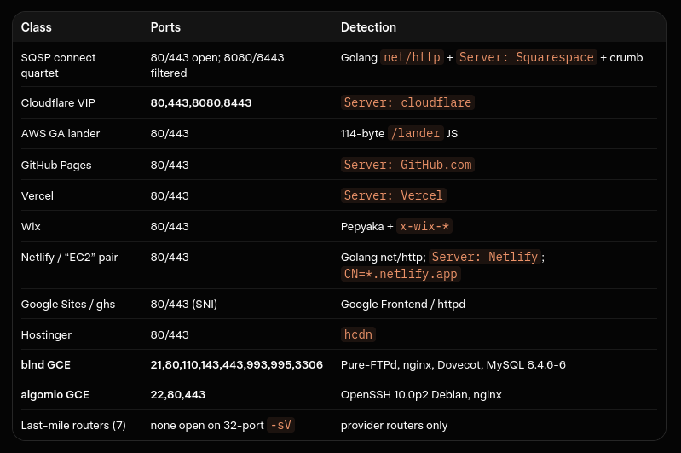Select the blnd GCE class cell
This screenshot has width=681, height=453.
tap(46, 365)
